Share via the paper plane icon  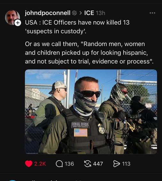point(117,164)
